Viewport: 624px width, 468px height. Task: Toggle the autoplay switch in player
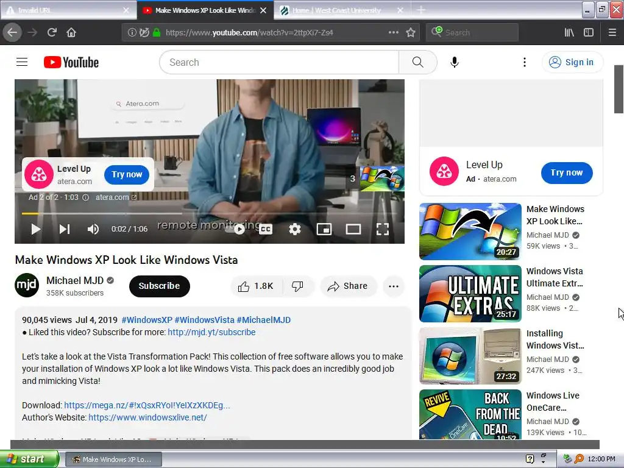point(235,229)
